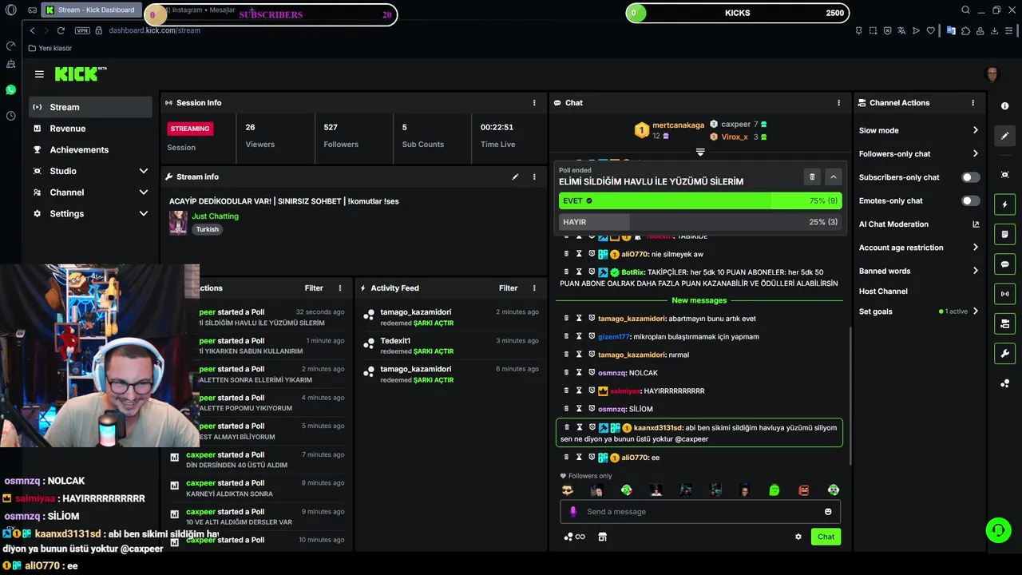Open the green headset support button
Viewport: 1022px width, 575px height.
tap(997, 529)
